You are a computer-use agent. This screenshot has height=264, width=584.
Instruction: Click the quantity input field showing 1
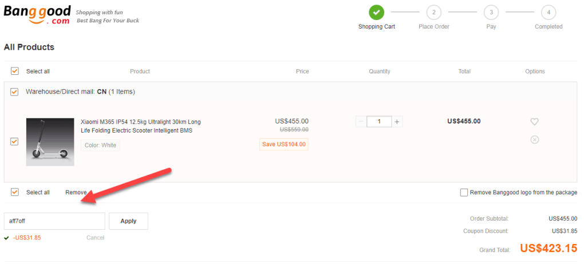click(379, 122)
